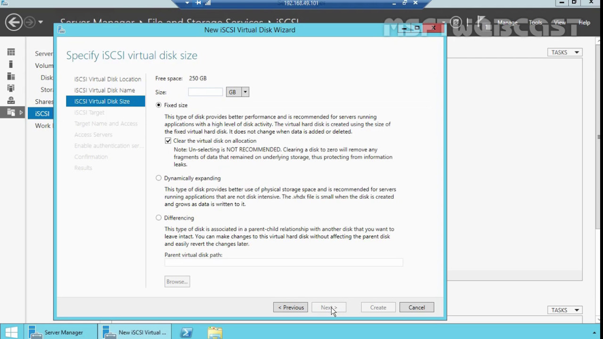
Task: Expand the File and Storage Services arrow
Action: coord(21,113)
